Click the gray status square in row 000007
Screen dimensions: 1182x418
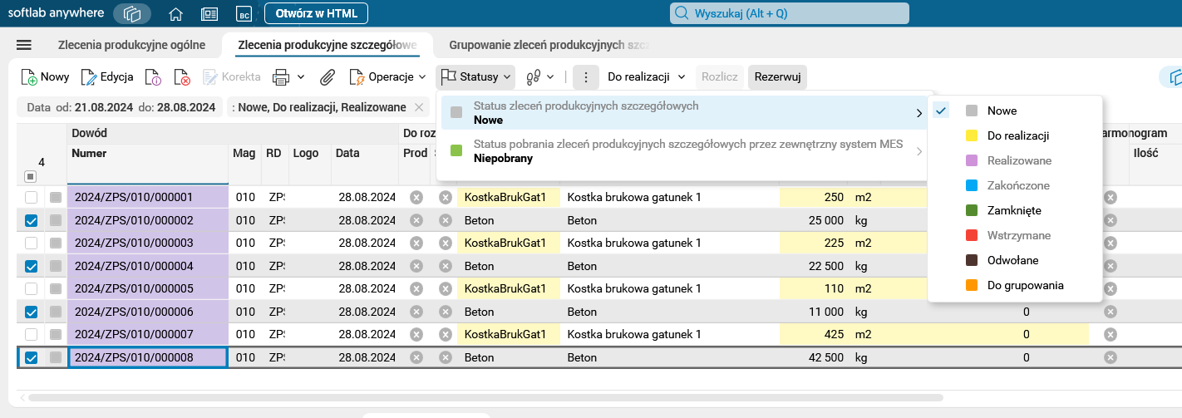pos(56,335)
